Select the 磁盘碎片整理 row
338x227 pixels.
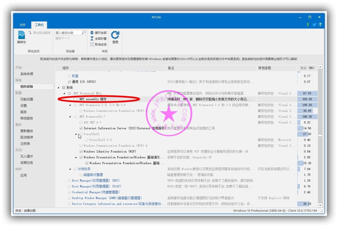(186, 175)
